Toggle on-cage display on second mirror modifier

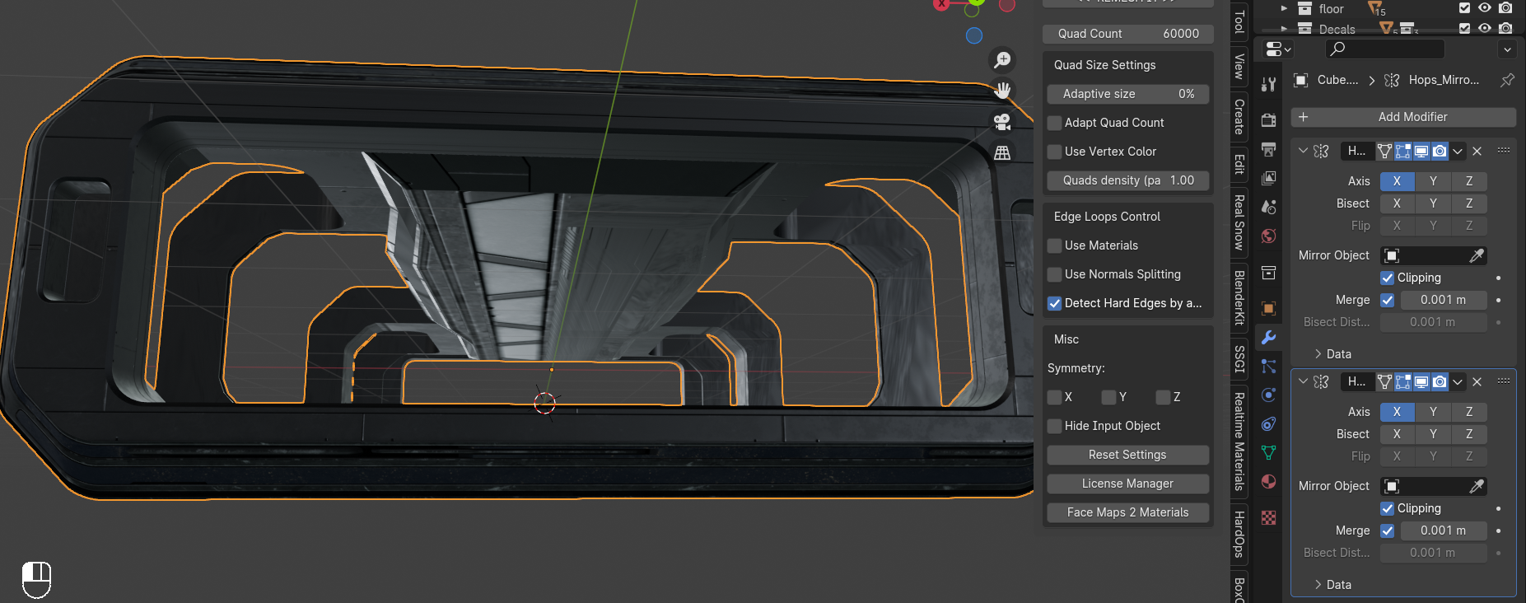[x=1384, y=381]
